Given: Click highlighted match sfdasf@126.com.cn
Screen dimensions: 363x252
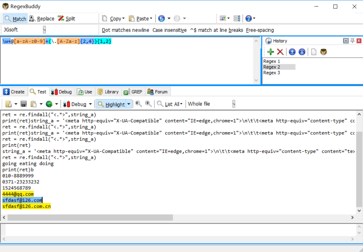Looking at the screenshot, I should point(26,206).
